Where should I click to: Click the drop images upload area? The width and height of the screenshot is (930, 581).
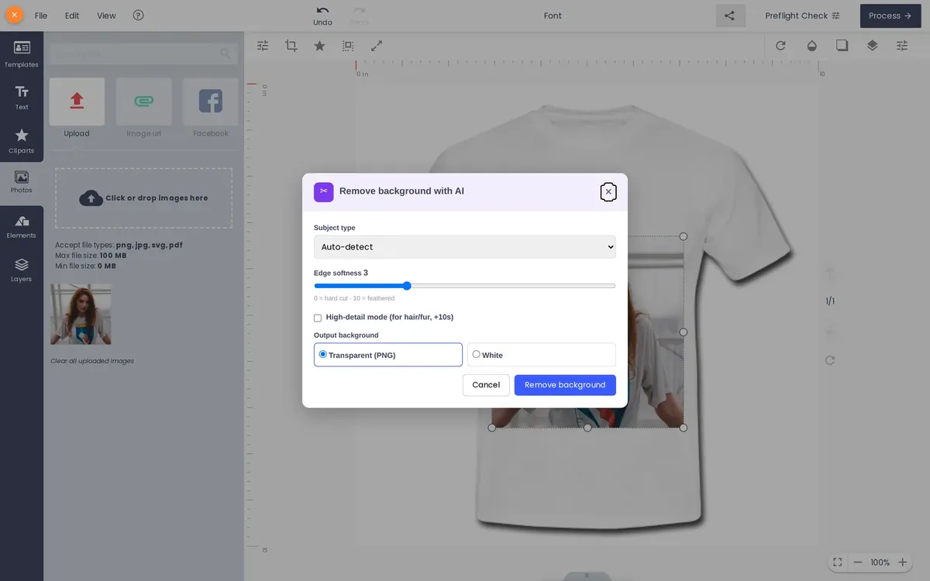(x=143, y=198)
